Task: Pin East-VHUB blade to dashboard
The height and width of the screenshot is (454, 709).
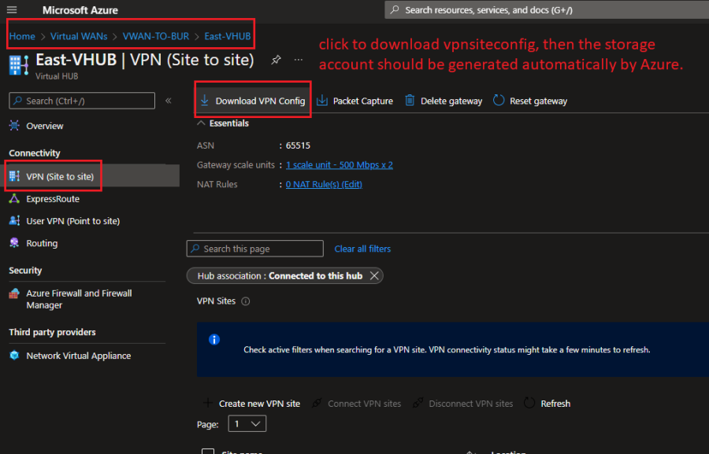Action: (x=276, y=60)
